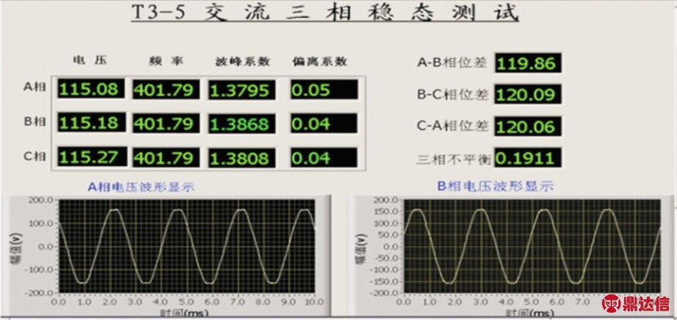The image size is (677, 320).
Task: Click the C-A phase difference value 120.06
Action: click(x=528, y=126)
